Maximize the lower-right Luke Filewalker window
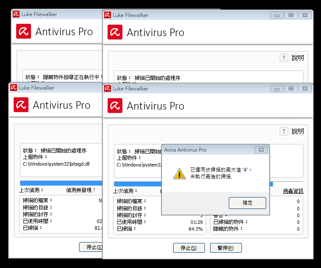This screenshot has width=321, height=268. click(x=291, y=89)
